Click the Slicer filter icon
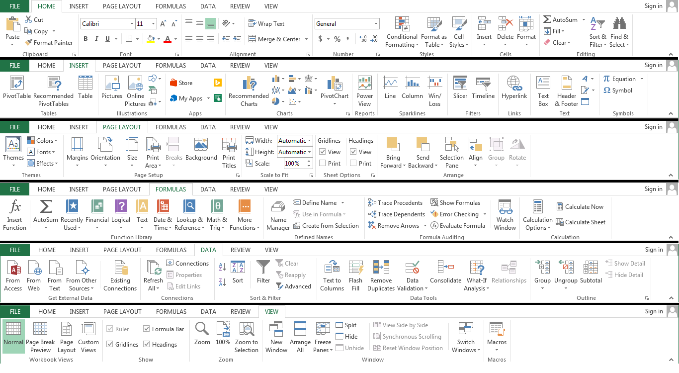Viewport: 679px width, 373px height. point(460,88)
